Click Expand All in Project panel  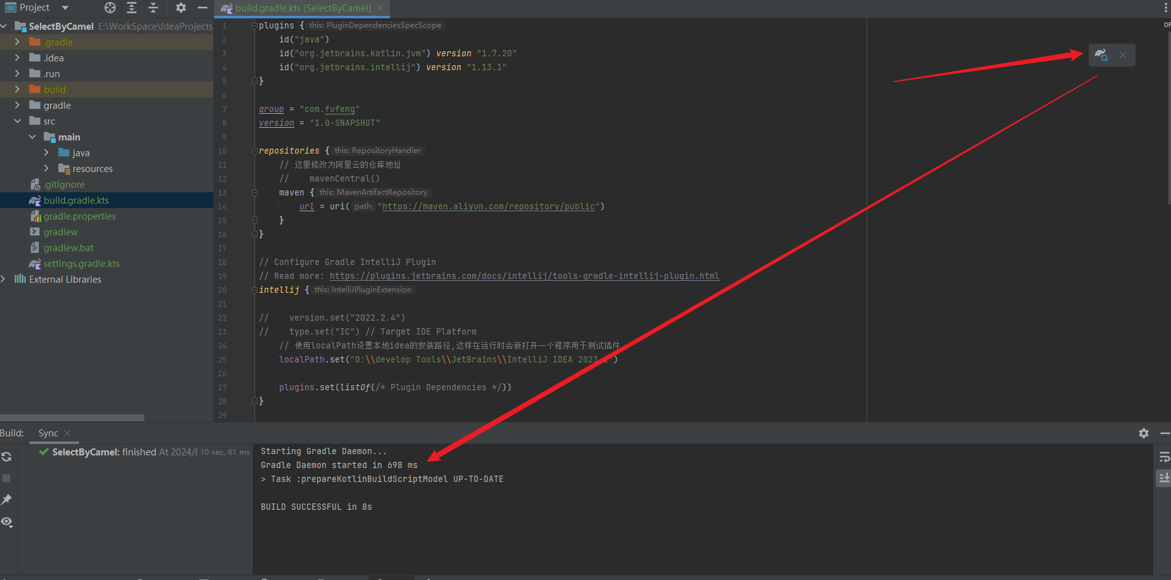coord(132,8)
